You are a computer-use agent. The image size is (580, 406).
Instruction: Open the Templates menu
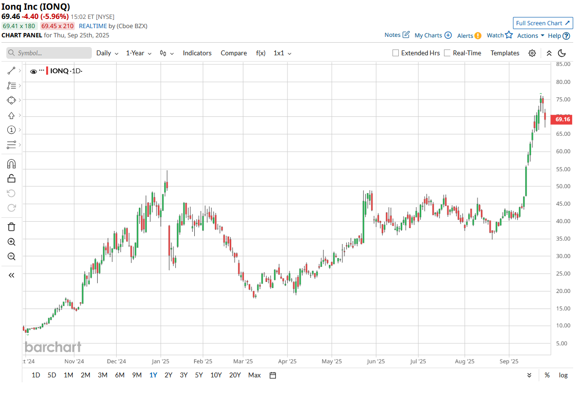505,53
